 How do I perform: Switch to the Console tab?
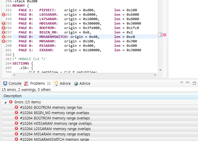pos(12,84)
